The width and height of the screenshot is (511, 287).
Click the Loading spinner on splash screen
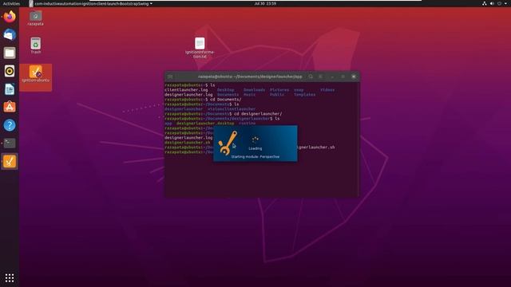255,140
